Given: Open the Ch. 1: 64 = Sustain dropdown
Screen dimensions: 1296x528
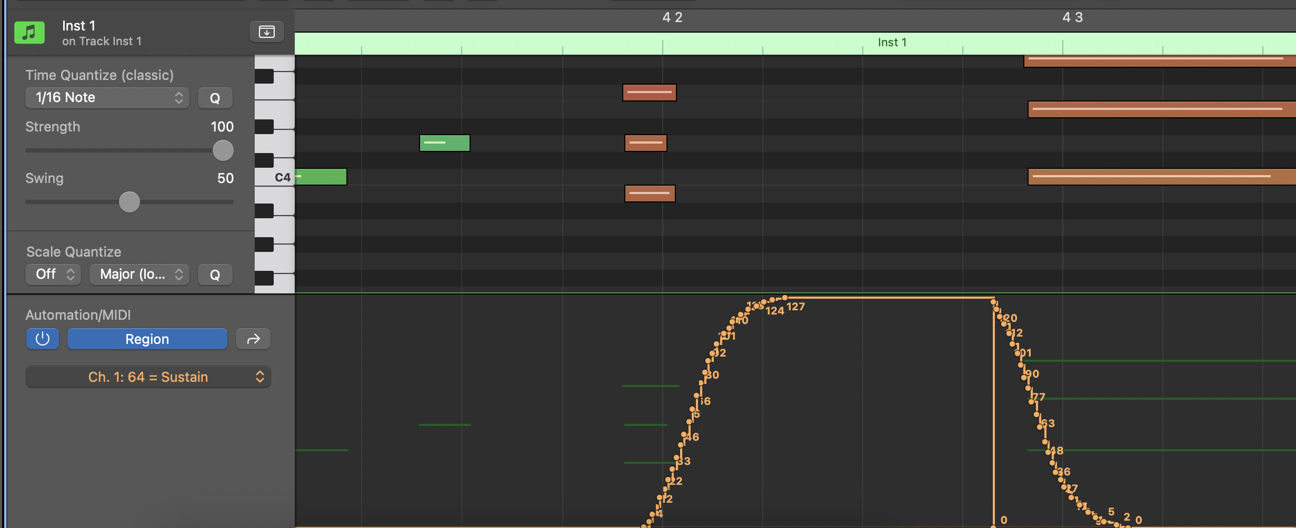Looking at the screenshot, I should tap(148, 377).
